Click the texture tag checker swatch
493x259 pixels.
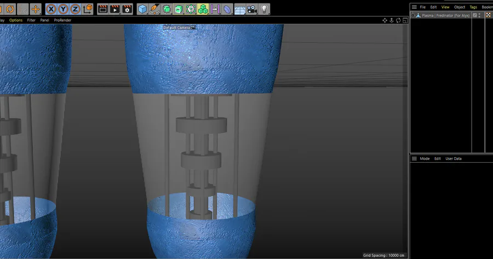coord(488,15)
